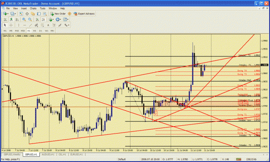The width and height of the screenshot is (270, 162).
Task: Open the File menu
Action: (x=8, y=9)
